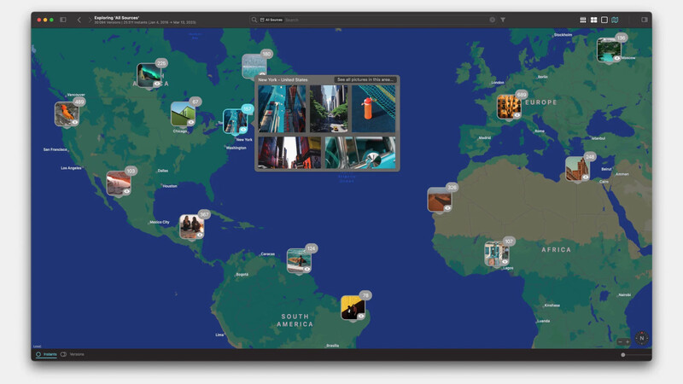Screen dimensions: 683x384
Task: Toggle eye icon on the Central America cluster
Action: click(200, 235)
